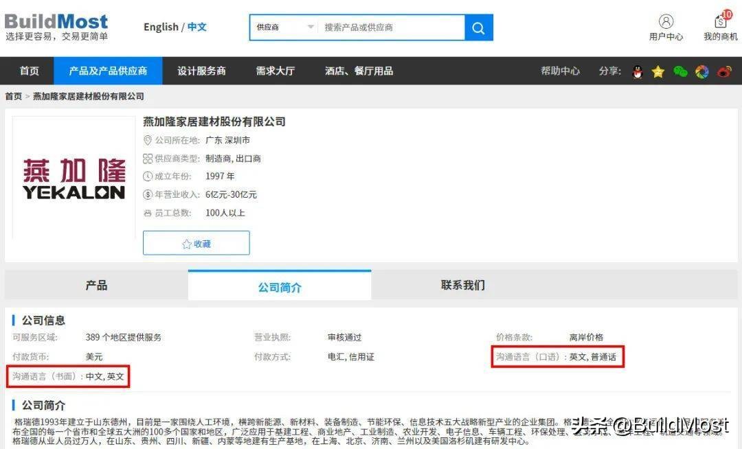Favorite the supplier using 收藏 button
The width and height of the screenshot is (742, 449).
196,243
